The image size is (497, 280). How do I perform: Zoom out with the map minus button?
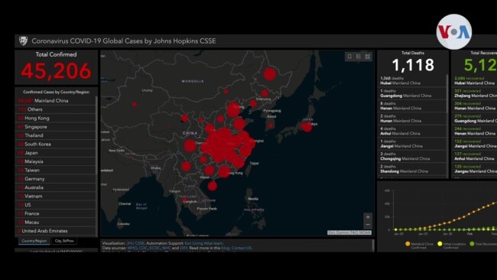[368, 225]
